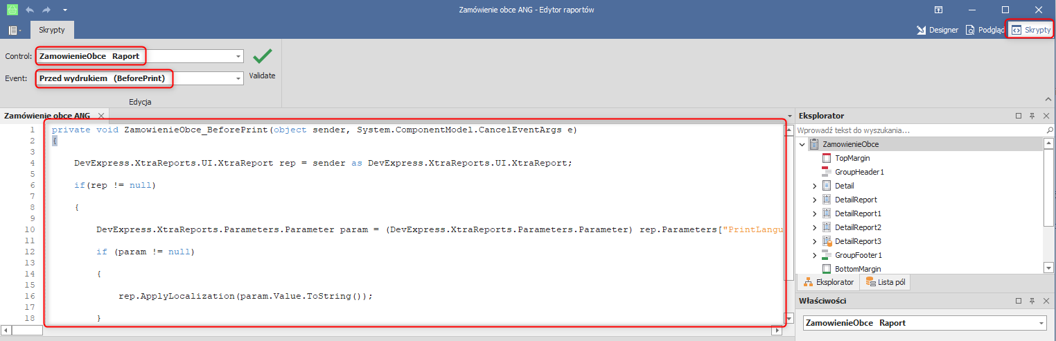Open the Control dropdown list

click(x=238, y=56)
